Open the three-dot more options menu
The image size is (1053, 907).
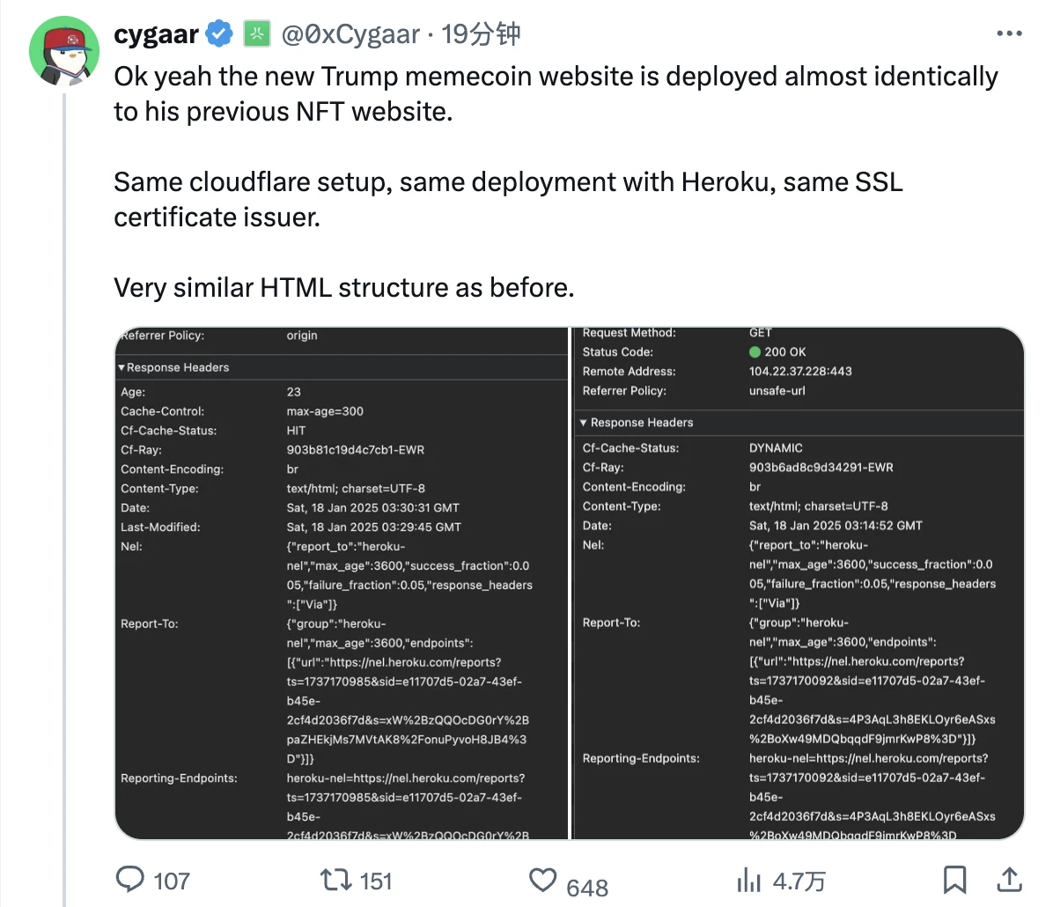pos(1009,34)
